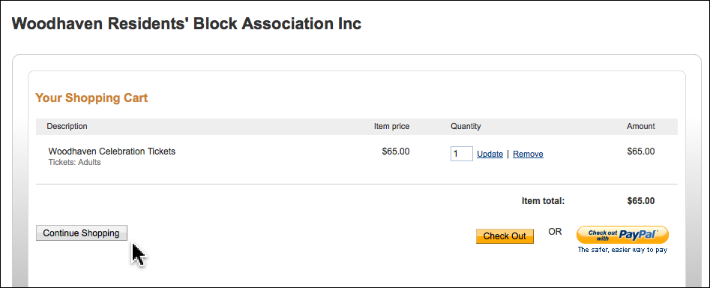Click the Continue Shopping button
The image size is (710, 288).
pos(82,233)
